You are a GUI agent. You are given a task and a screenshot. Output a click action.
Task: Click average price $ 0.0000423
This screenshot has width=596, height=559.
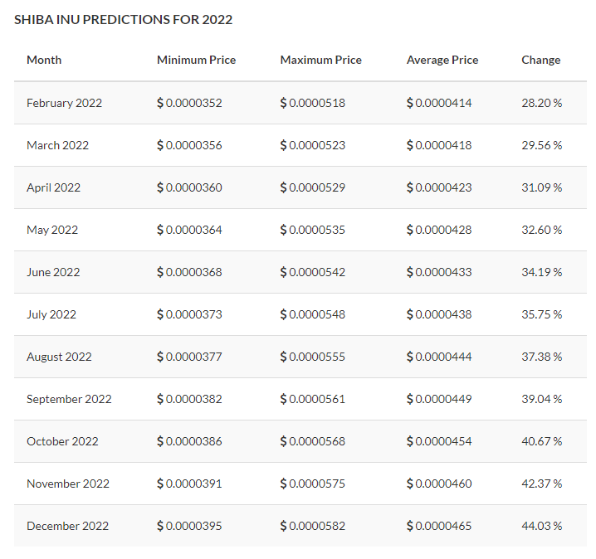pyautogui.click(x=439, y=187)
